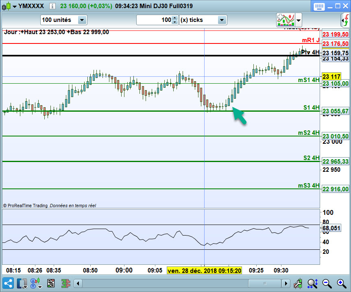Select the Piv 4H pivot label
Viewport: 351px width, 292px height.
(x=310, y=52)
